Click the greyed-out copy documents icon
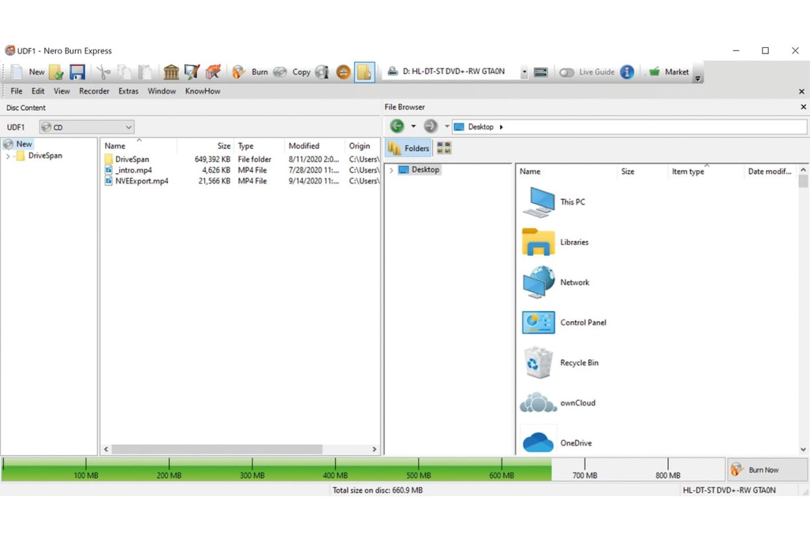This screenshot has width=810, height=540. (x=124, y=72)
